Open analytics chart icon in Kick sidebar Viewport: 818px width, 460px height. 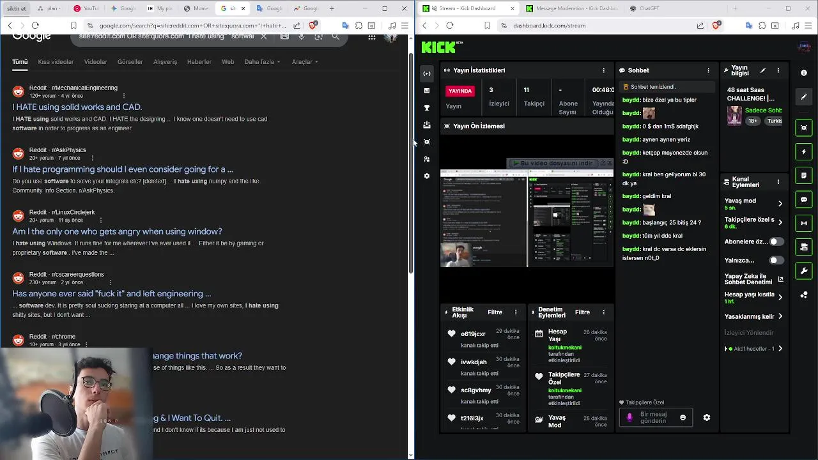(427, 91)
